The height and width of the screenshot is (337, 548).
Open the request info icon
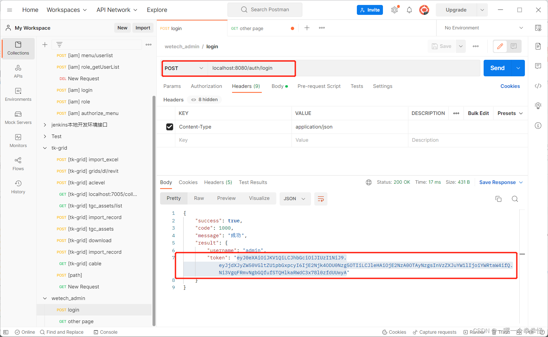[x=538, y=126]
